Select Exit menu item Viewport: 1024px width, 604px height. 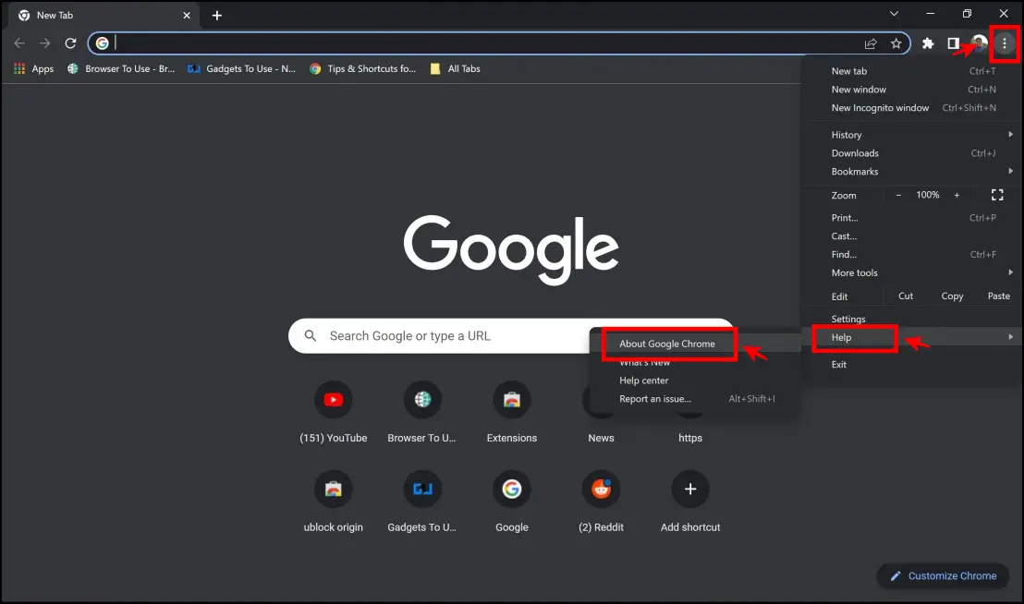(x=912, y=365)
